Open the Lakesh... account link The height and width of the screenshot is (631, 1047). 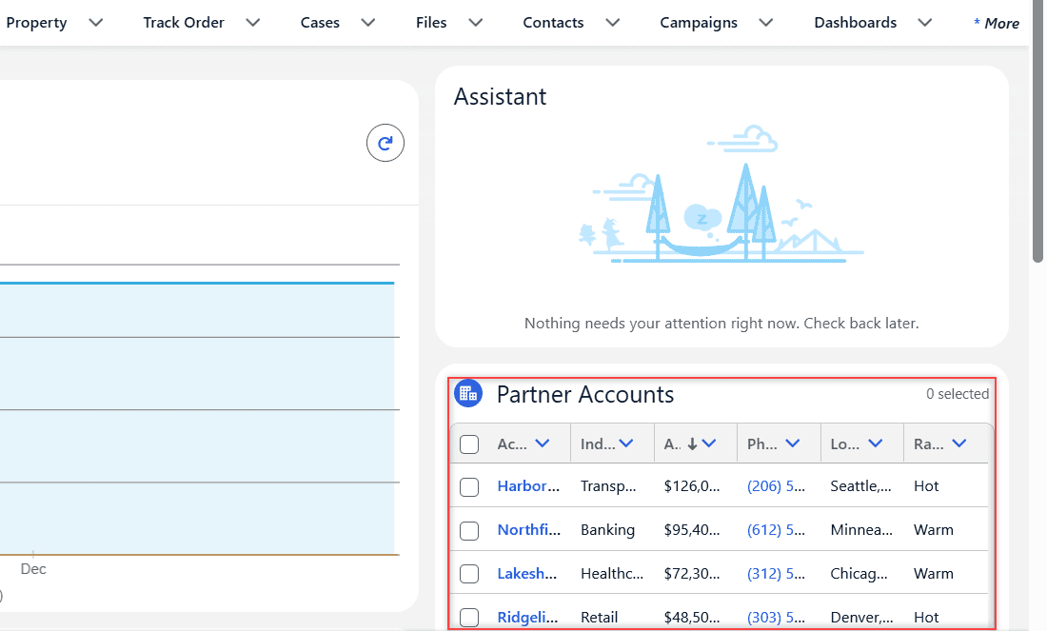tap(527, 573)
